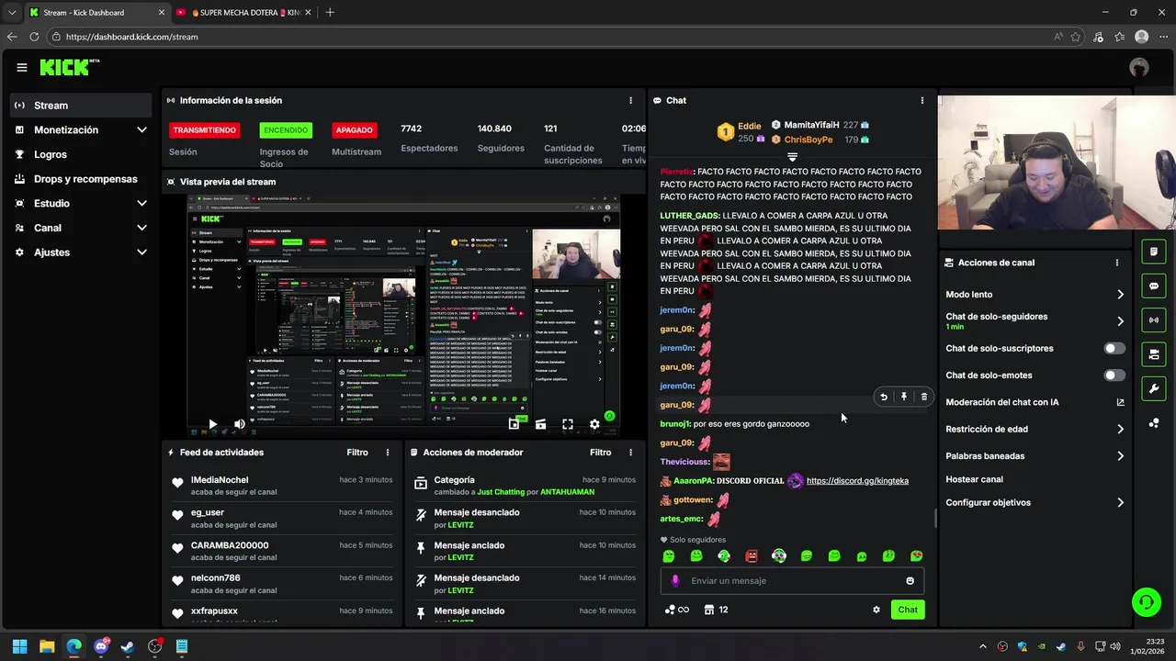1176x661 pixels.
Task: Open Feed de actividades three-dot menu
Action: 388,453
